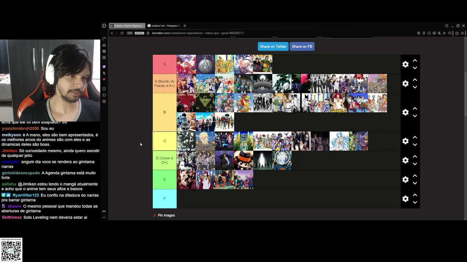The width and height of the screenshot is (467, 262).
Task: Open GX Control speedometer in sidebar
Action: [104, 39]
